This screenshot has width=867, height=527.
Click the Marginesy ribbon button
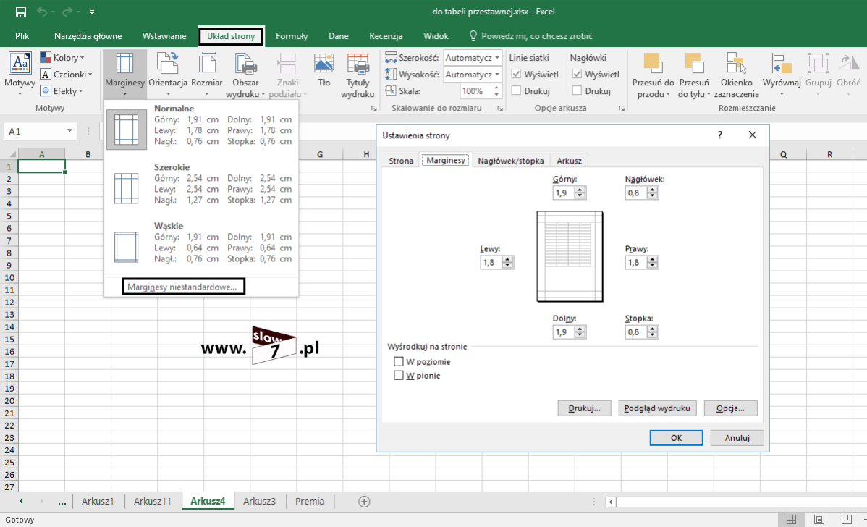(x=125, y=74)
